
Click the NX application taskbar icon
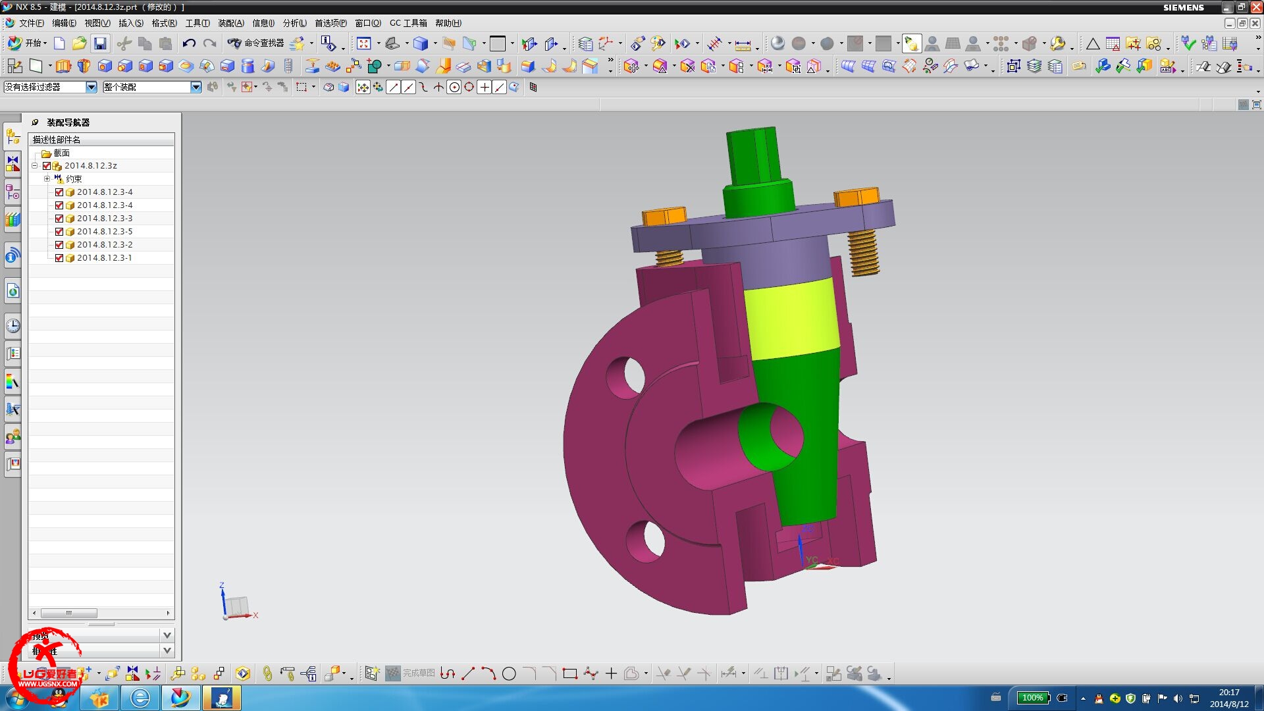tap(180, 698)
